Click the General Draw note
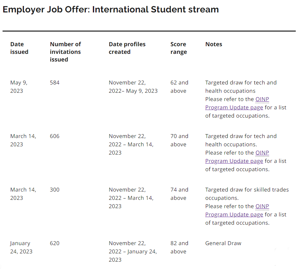 click(223, 243)
